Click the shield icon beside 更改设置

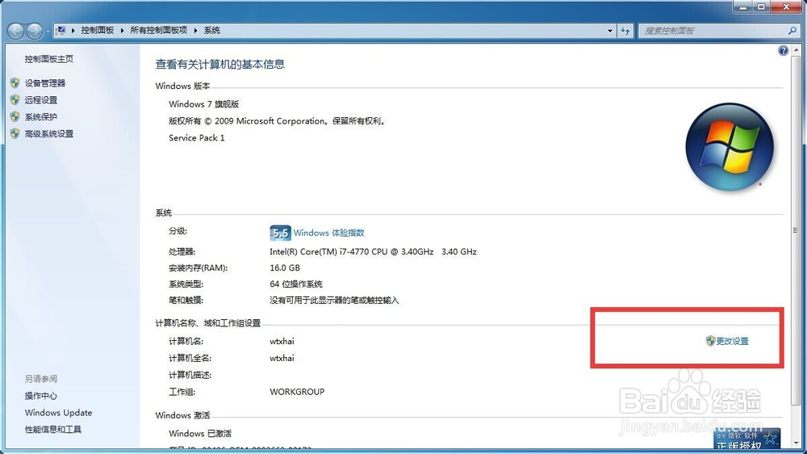[x=710, y=341]
